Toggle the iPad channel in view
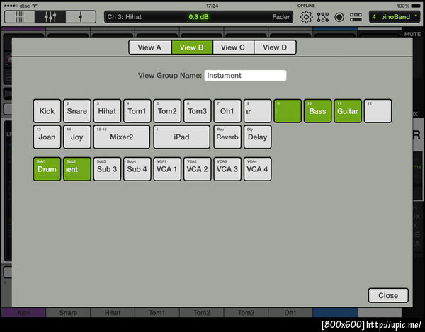Viewport: 425px width, 332px height. coord(181,137)
